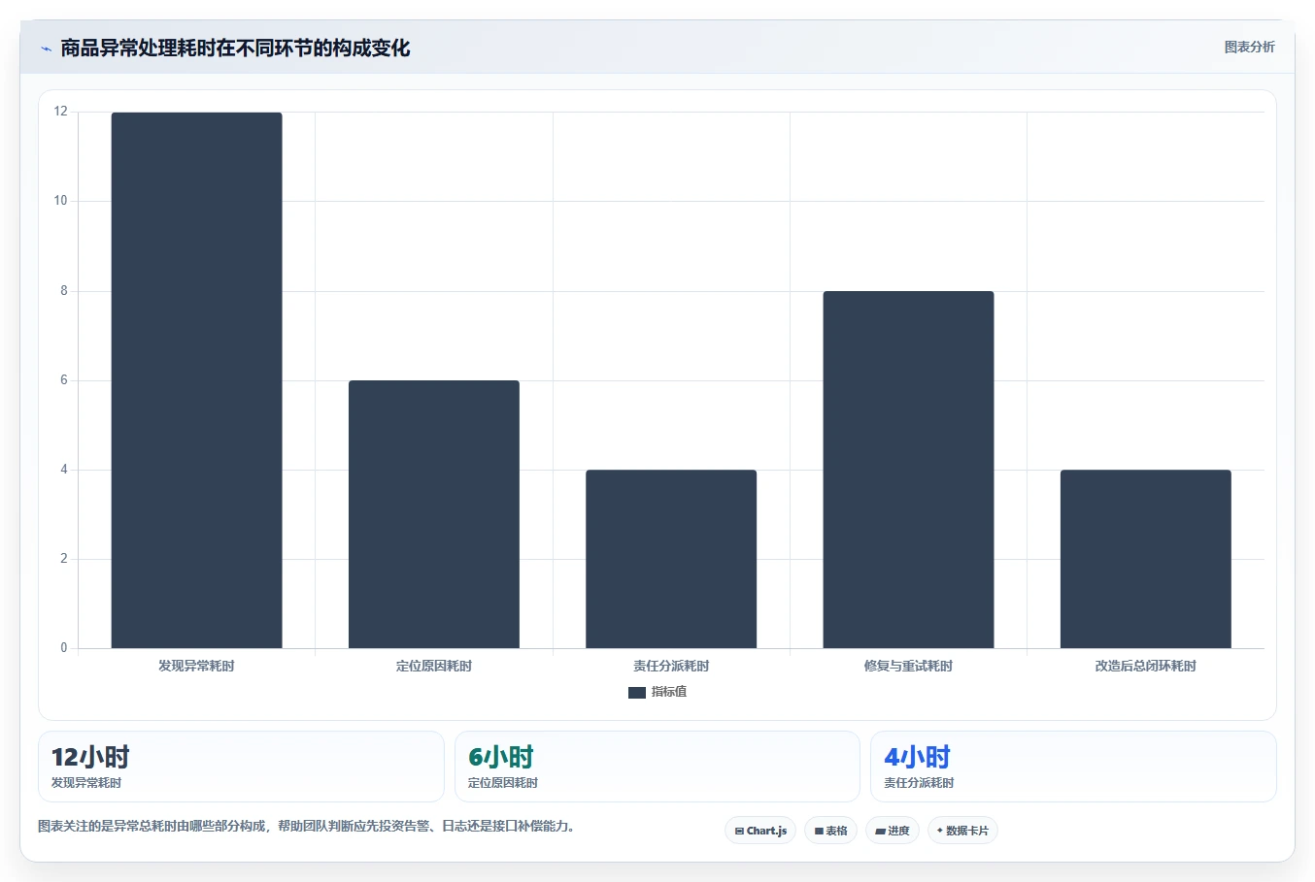
Task: Click the 修复与重试耗时 bar
Action: 908,470
